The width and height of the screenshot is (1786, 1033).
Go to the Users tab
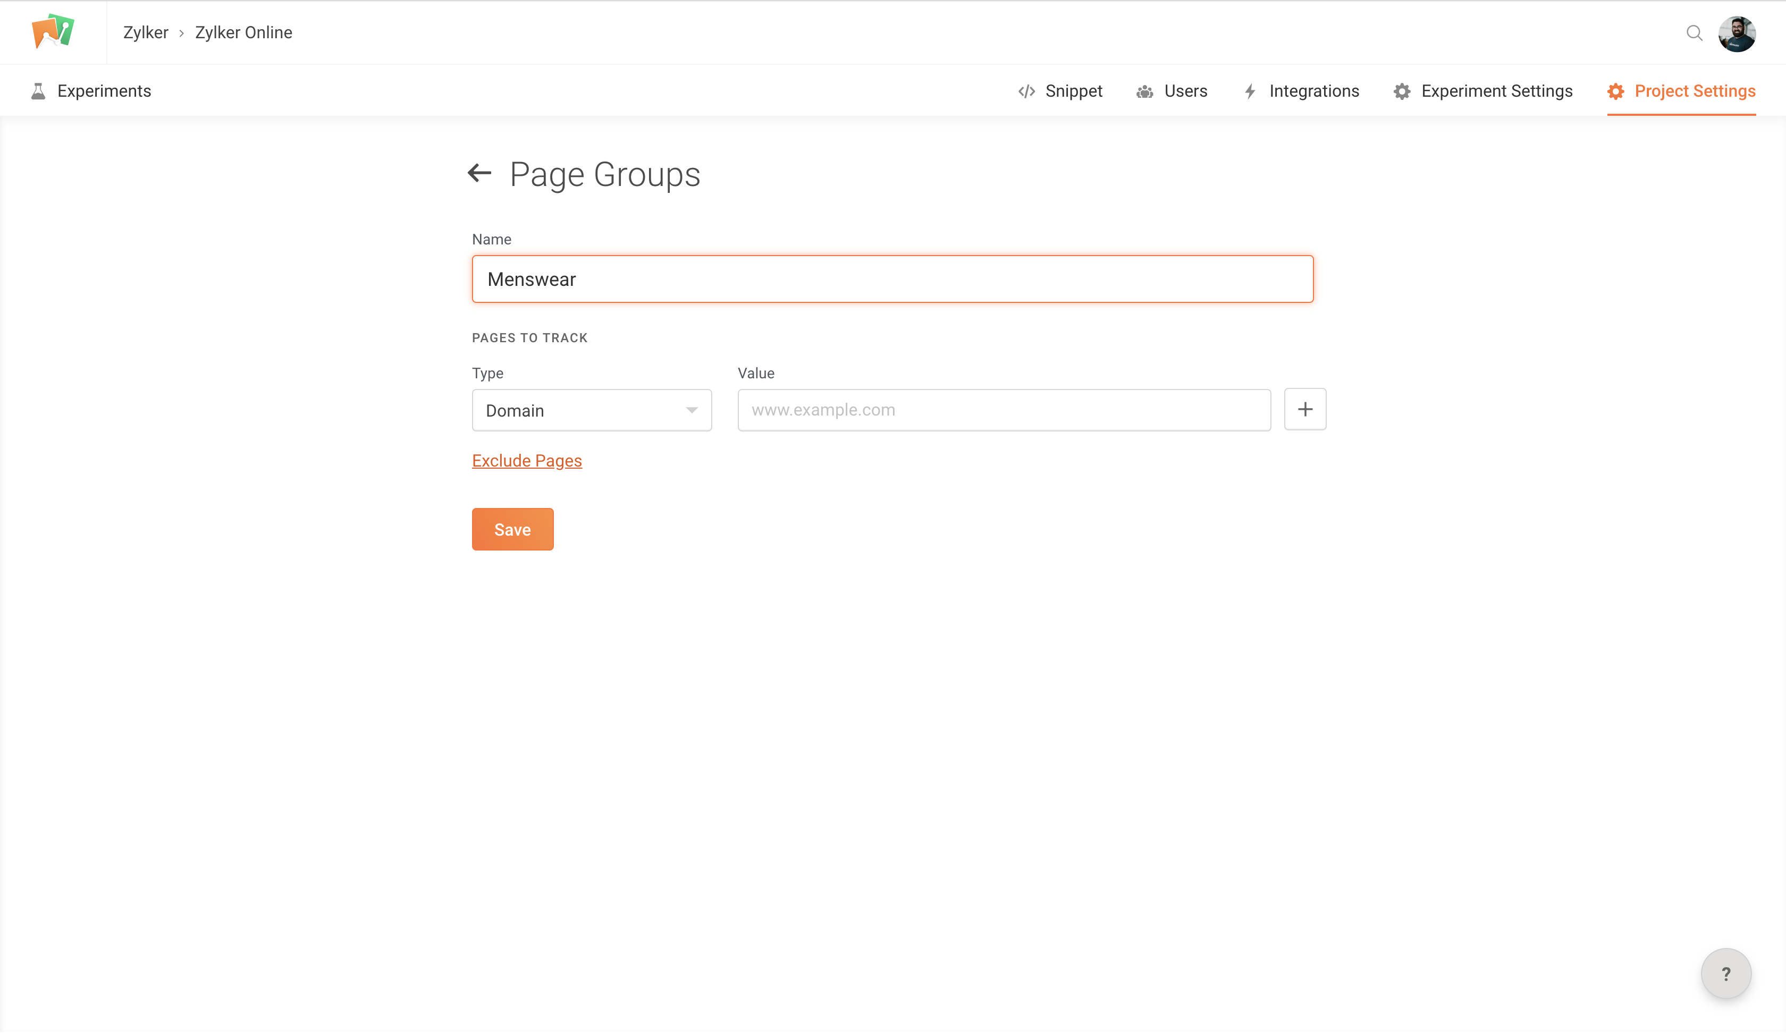click(1185, 91)
